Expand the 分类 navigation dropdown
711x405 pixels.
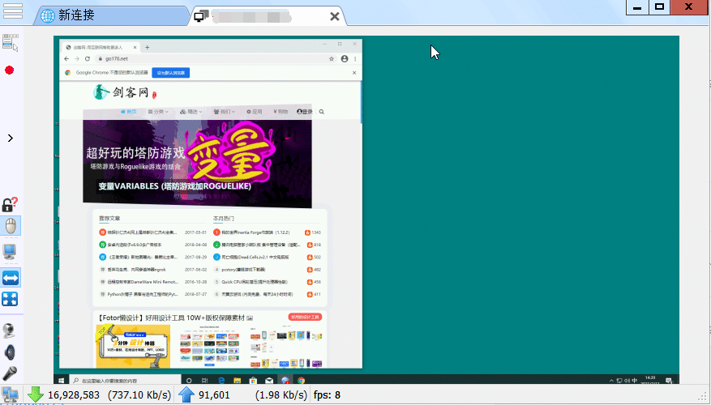point(158,112)
